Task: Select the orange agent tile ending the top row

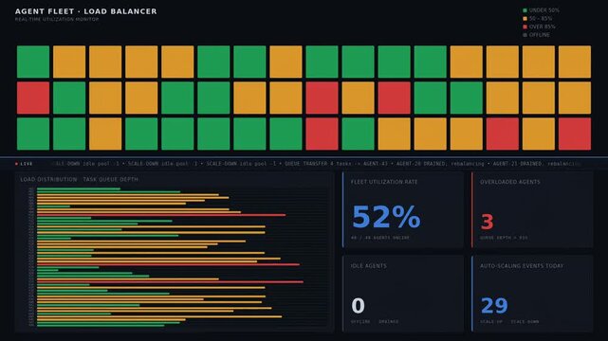Action: (x=575, y=62)
